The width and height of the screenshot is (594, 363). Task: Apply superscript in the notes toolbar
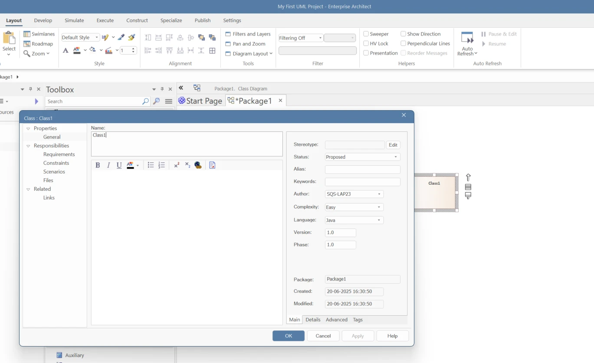click(x=177, y=165)
